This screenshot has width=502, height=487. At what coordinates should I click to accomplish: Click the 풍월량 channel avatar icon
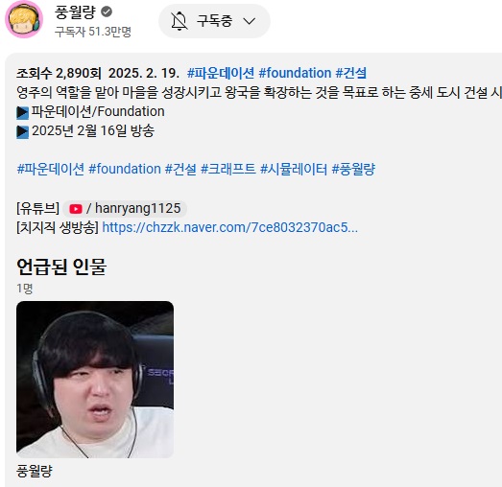(x=24, y=19)
